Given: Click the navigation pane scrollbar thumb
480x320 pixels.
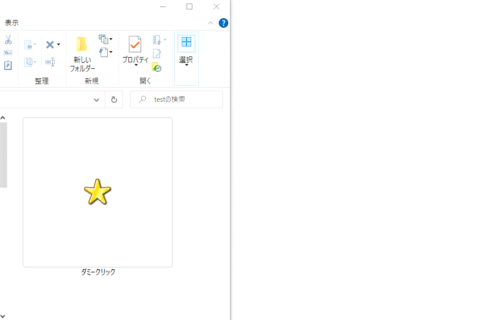Looking at the screenshot, I should 4,155.
